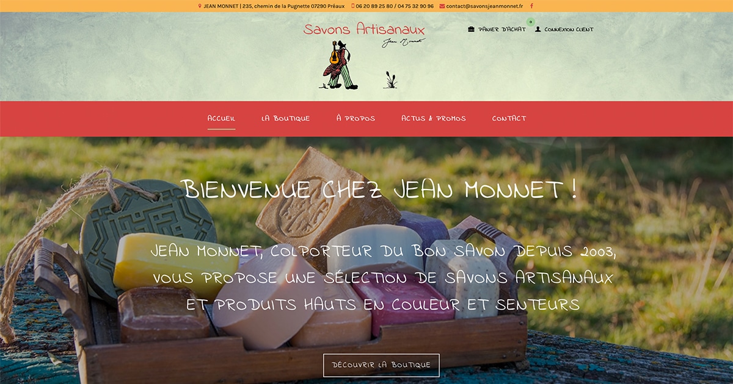Click the map pin address icon
The image size is (733, 384).
[x=200, y=6]
